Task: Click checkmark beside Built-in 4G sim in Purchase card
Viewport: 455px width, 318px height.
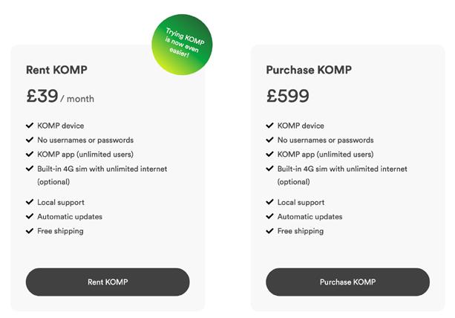Action: [269, 169]
